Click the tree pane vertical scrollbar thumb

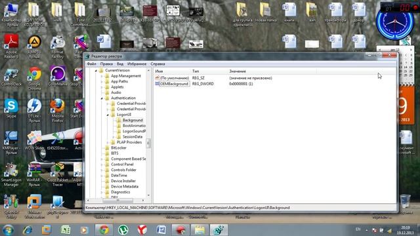[148, 144]
